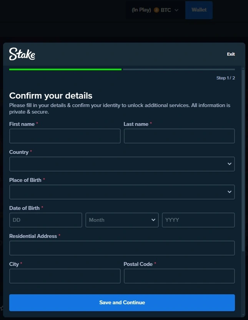Open the Month dropdown
This screenshot has width=248, height=320.
point(122,220)
